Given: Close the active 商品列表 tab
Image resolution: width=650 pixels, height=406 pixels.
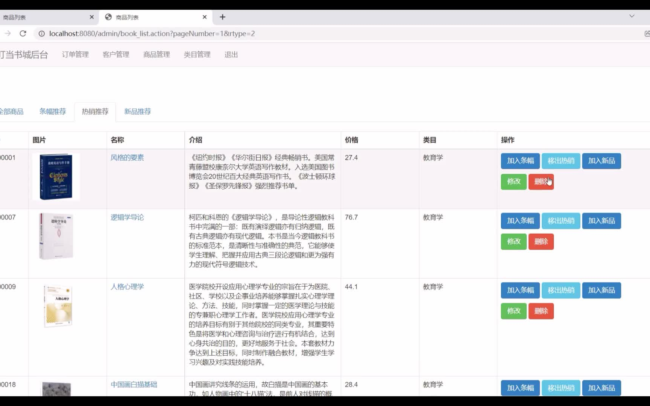Looking at the screenshot, I should 205,17.
